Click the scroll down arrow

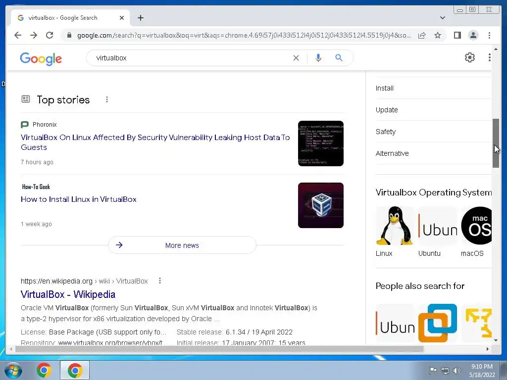point(496,340)
